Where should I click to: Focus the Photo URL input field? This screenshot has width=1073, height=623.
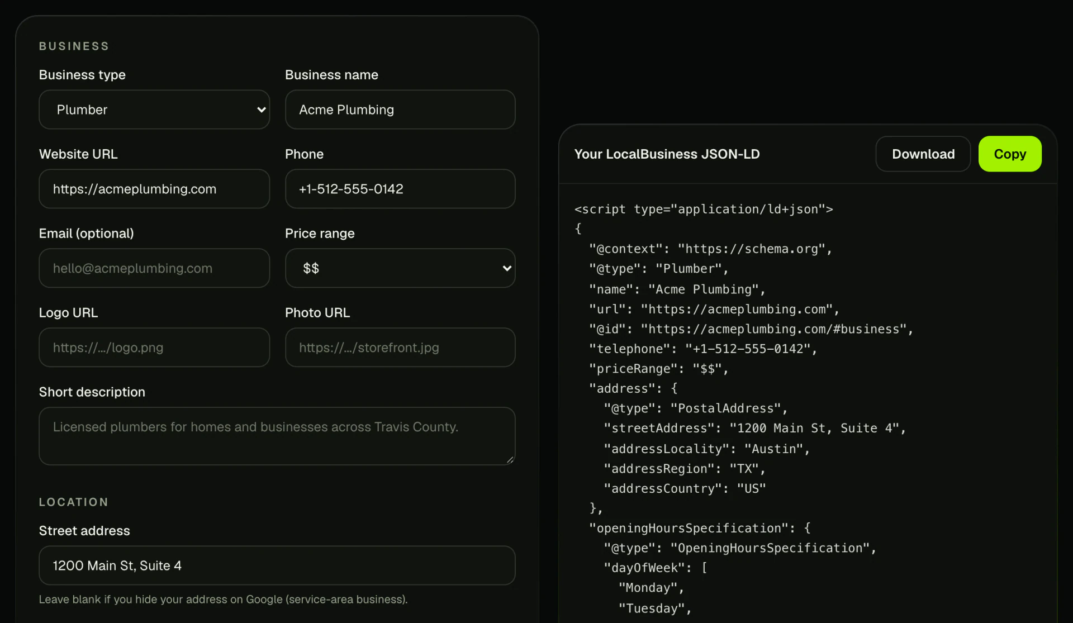400,348
